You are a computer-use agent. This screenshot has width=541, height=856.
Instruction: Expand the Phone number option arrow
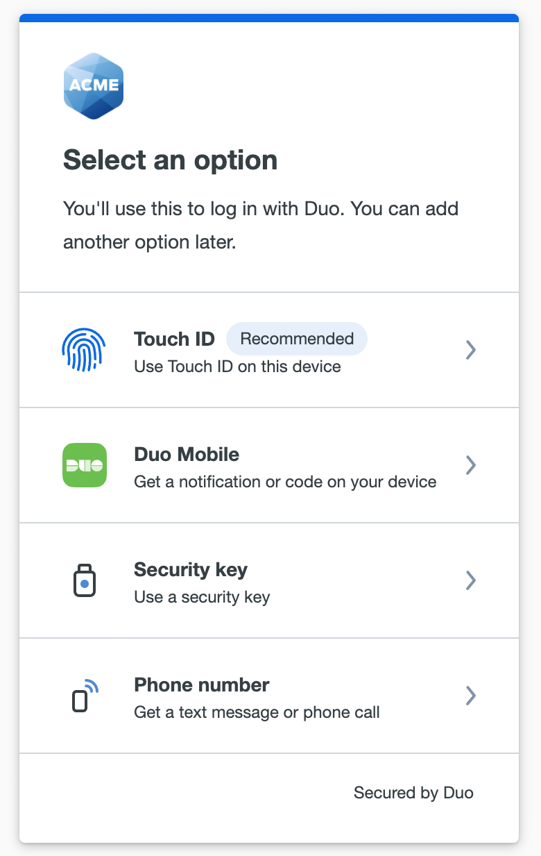pos(470,696)
